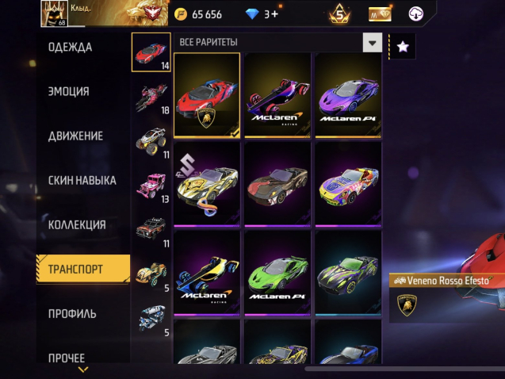Click the player profile avatar banner

tap(105, 13)
